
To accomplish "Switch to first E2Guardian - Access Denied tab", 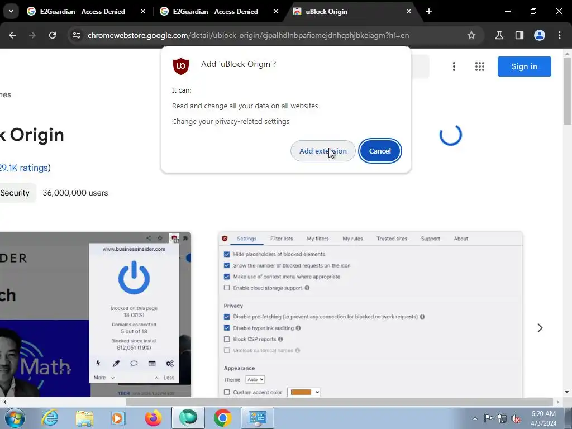I will pyautogui.click(x=83, y=12).
